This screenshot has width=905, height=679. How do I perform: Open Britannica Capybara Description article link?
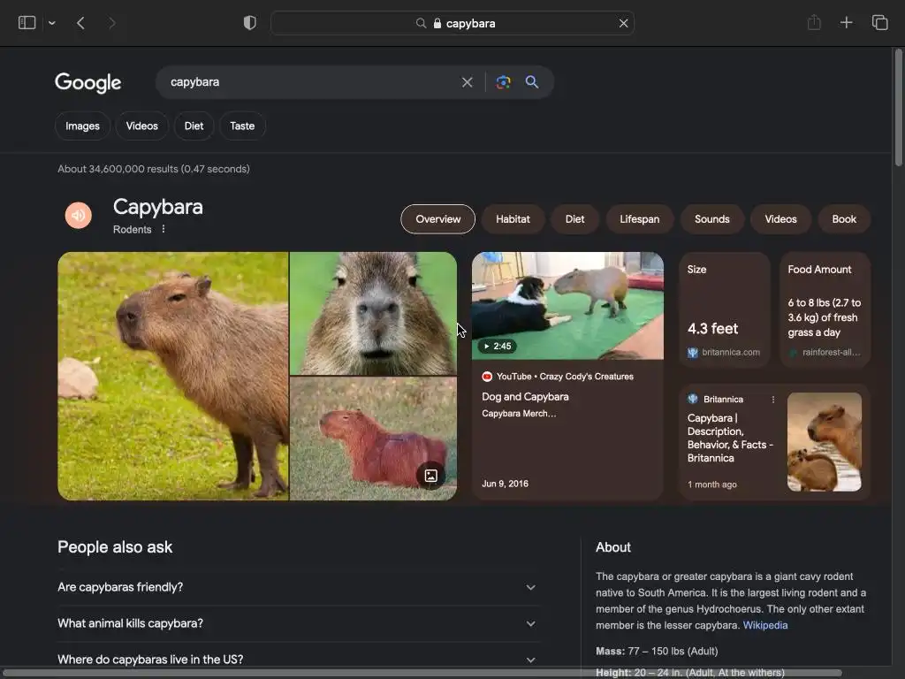pos(730,438)
